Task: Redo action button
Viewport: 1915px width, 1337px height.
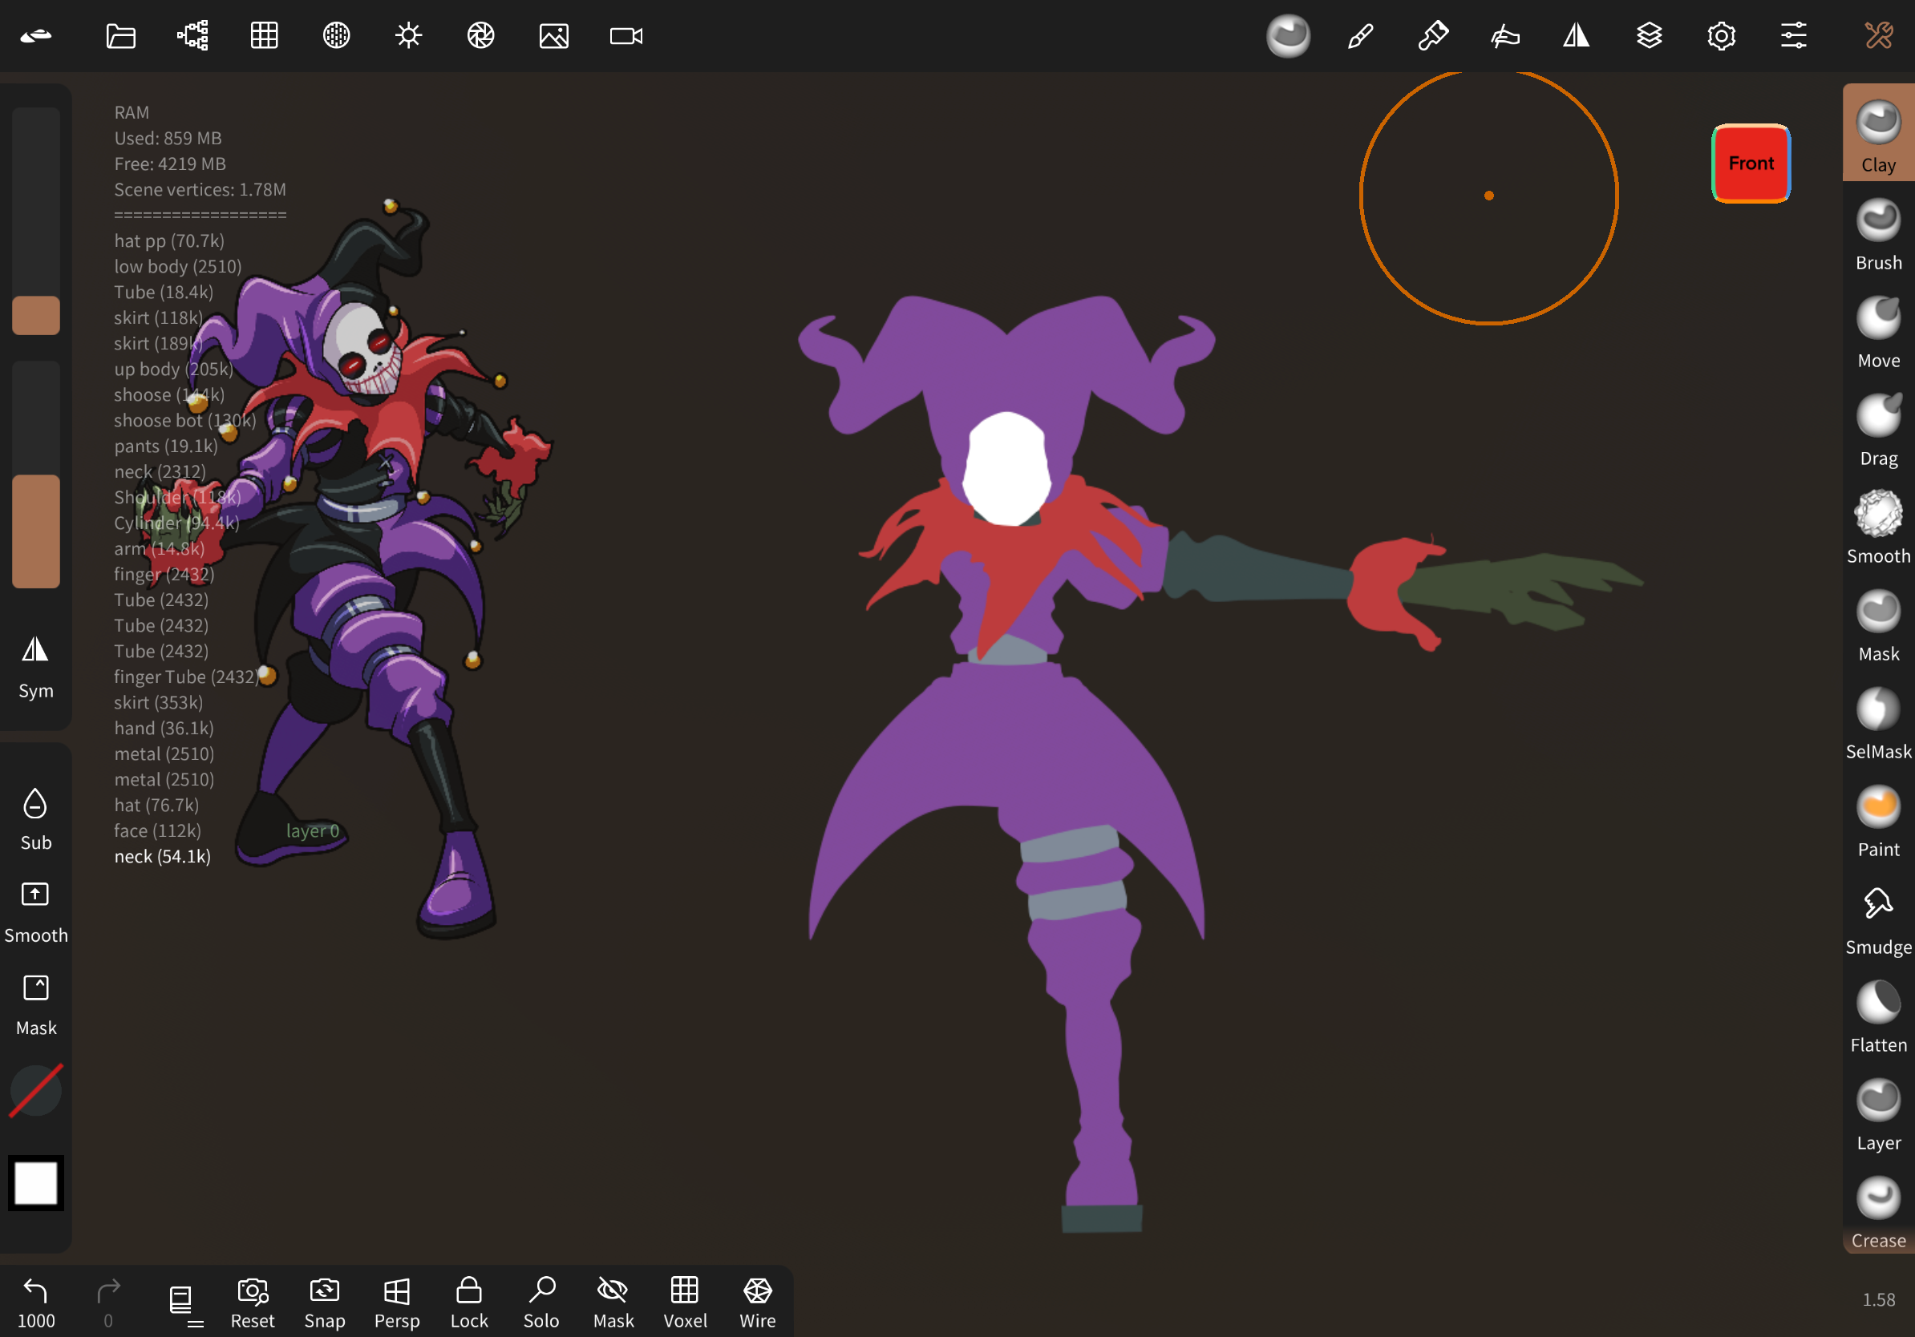Action: 107,1303
